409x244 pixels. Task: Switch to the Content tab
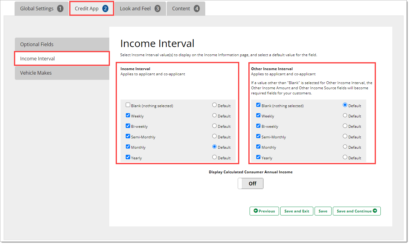186,8
